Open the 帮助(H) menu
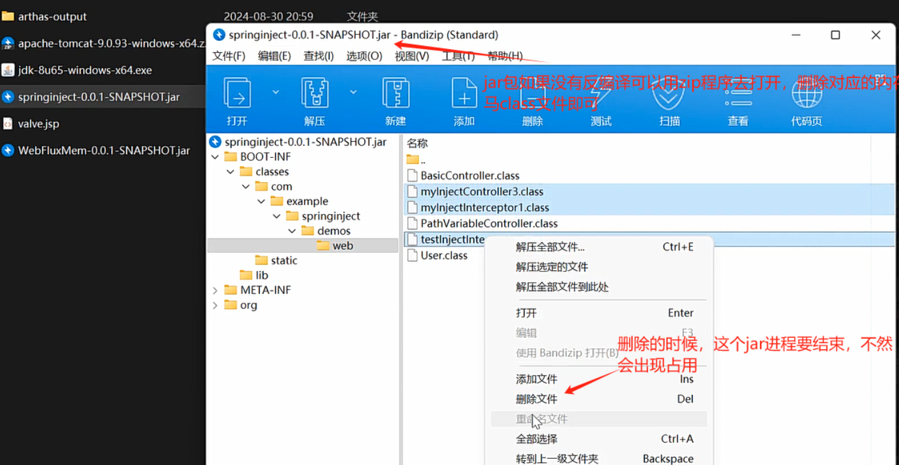This screenshot has width=899, height=465. pyautogui.click(x=505, y=56)
